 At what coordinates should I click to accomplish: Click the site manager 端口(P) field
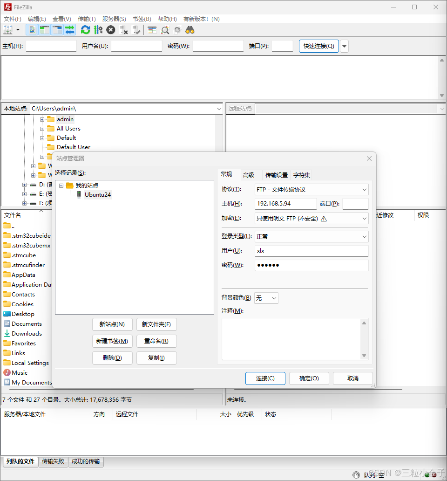355,204
